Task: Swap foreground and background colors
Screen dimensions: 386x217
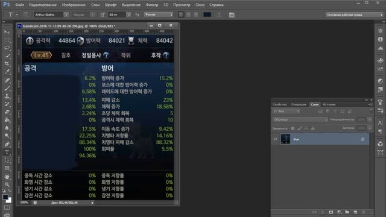Action: pyautogui.click(x=10, y=191)
